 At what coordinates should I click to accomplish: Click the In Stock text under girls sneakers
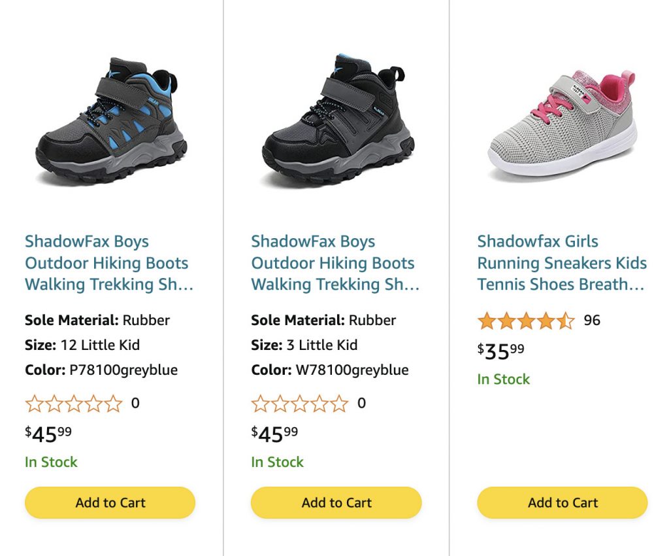tap(504, 379)
